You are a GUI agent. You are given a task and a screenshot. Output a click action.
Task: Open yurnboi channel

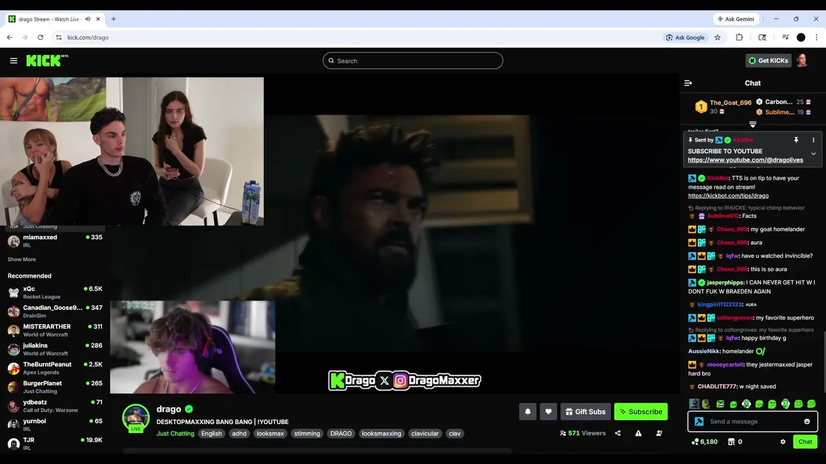pyautogui.click(x=55, y=425)
